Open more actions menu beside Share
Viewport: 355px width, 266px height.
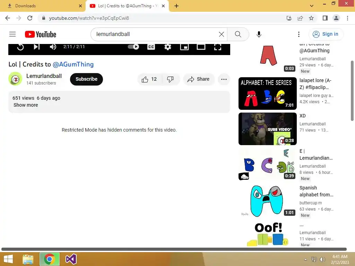pyautogui.click(x=224, y=79)
